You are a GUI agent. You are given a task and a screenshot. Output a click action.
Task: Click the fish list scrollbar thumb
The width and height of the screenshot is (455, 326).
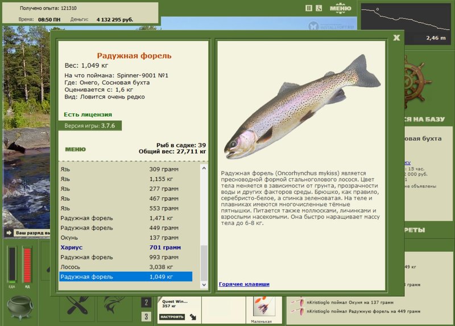204,263
